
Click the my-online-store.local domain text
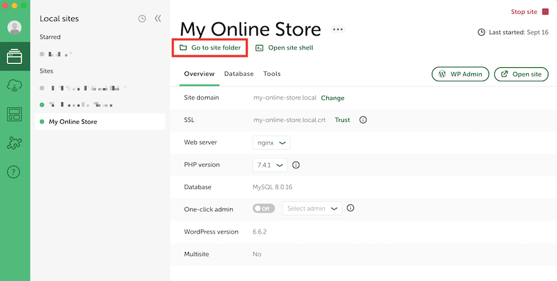[285, 98]
